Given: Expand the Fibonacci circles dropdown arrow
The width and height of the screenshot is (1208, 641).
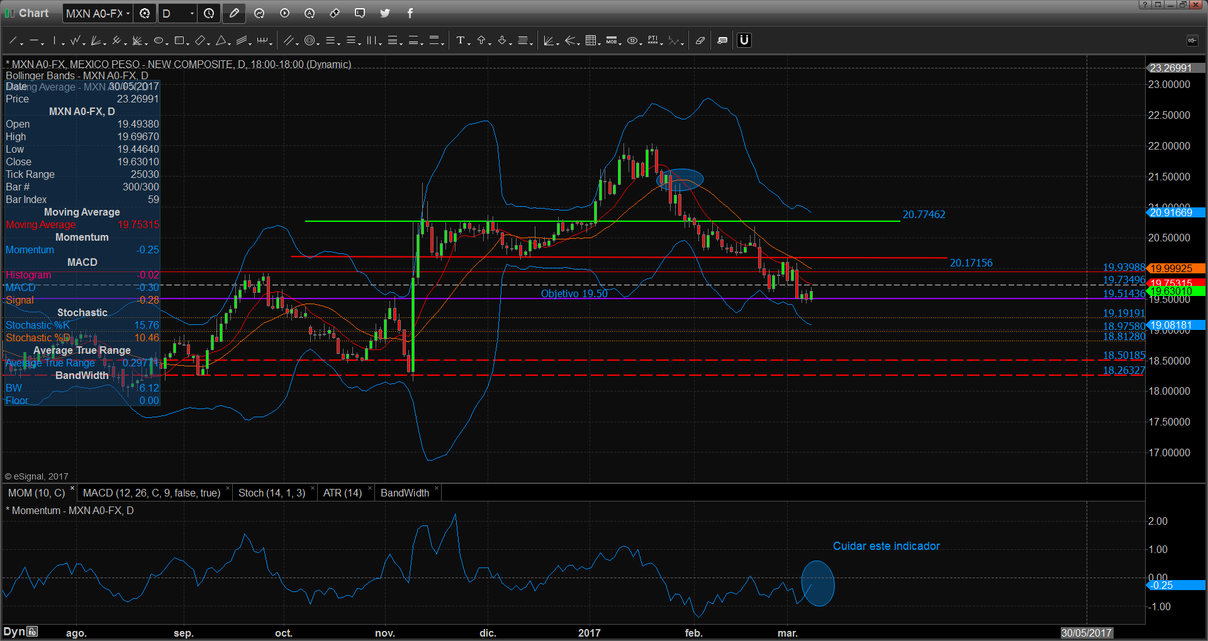Looking at the screenshot, I should pos(318,44).
